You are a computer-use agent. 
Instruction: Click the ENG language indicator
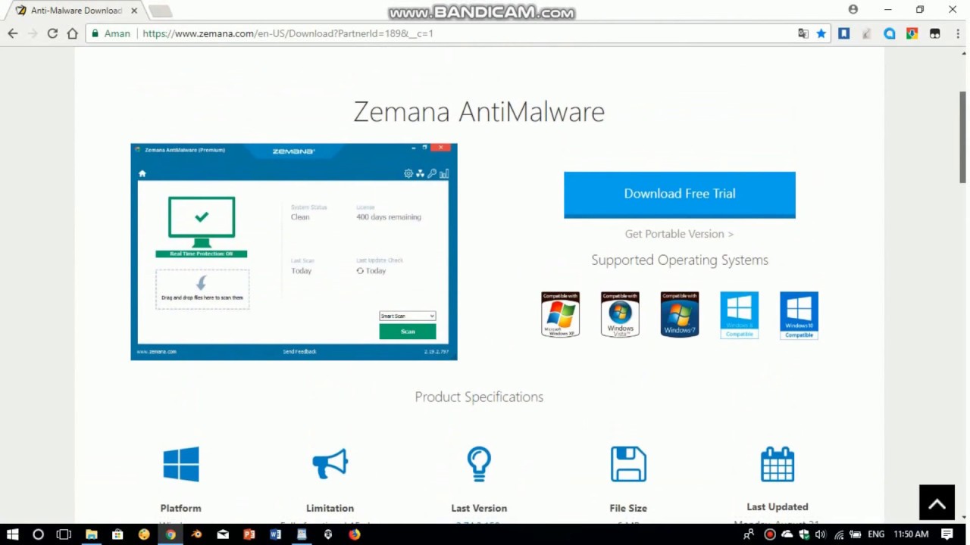(x=876, y=534)
